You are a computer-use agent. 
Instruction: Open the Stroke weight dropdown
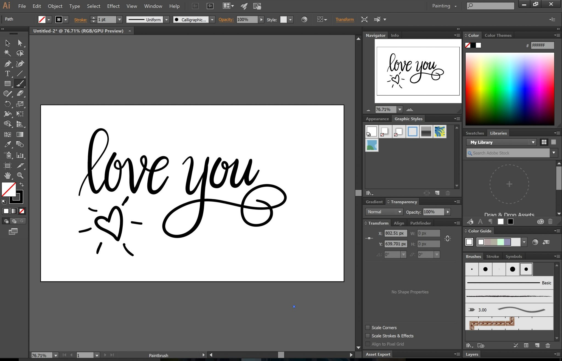pos(119,19)
